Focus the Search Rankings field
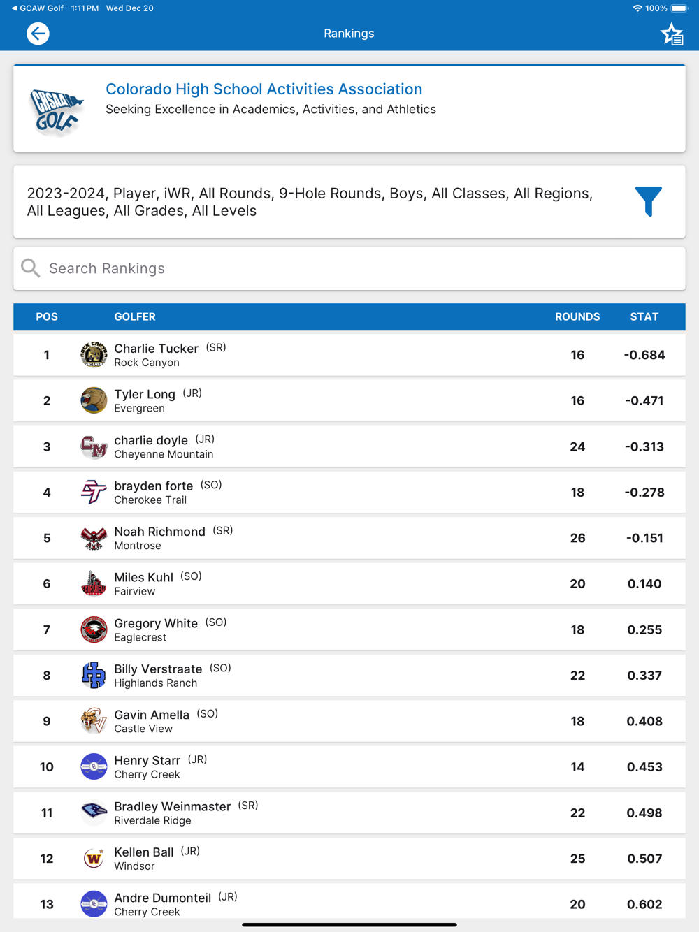The height and width of the screenshot is (932, 699). pyautogui.click(x=349, y=268)
